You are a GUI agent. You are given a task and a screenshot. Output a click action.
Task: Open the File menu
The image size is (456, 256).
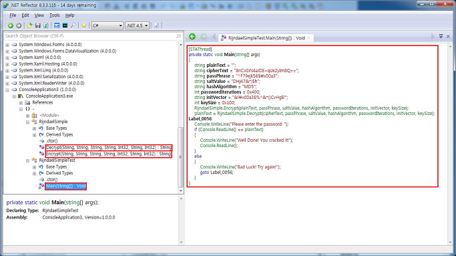[13, 15]
